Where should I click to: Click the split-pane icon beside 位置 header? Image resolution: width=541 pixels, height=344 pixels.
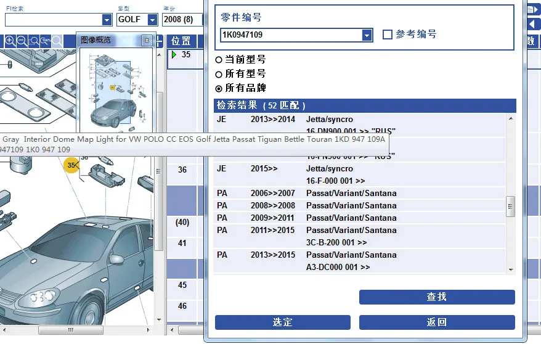159,41
